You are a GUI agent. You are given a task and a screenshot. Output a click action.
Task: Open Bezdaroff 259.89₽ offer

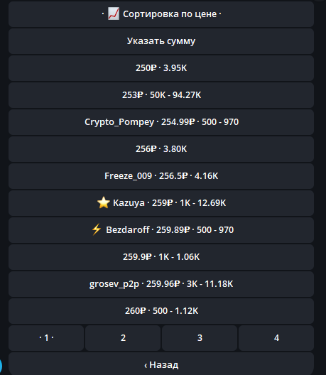point(161,230)
